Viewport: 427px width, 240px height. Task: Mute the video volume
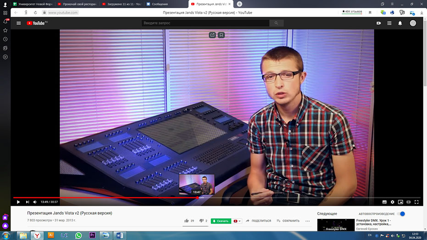(35, 202)
